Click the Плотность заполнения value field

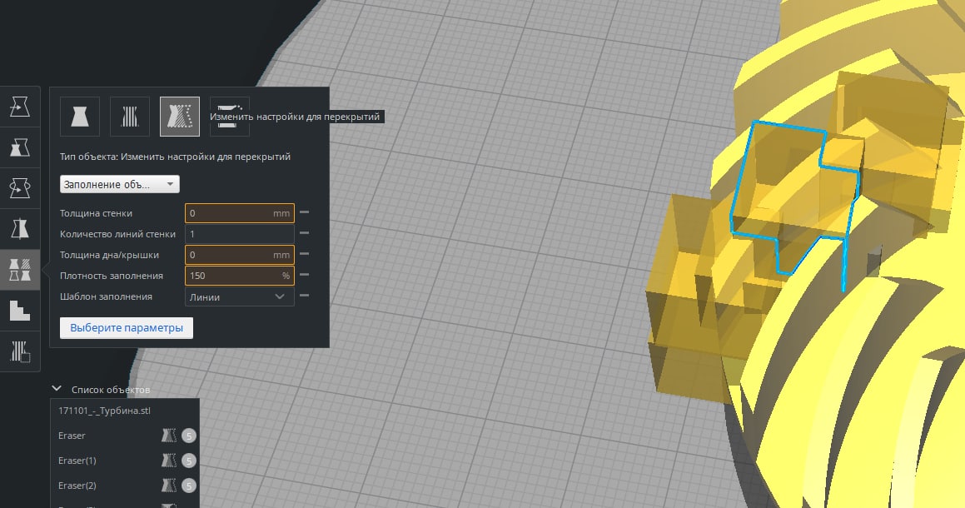point(240,276)
